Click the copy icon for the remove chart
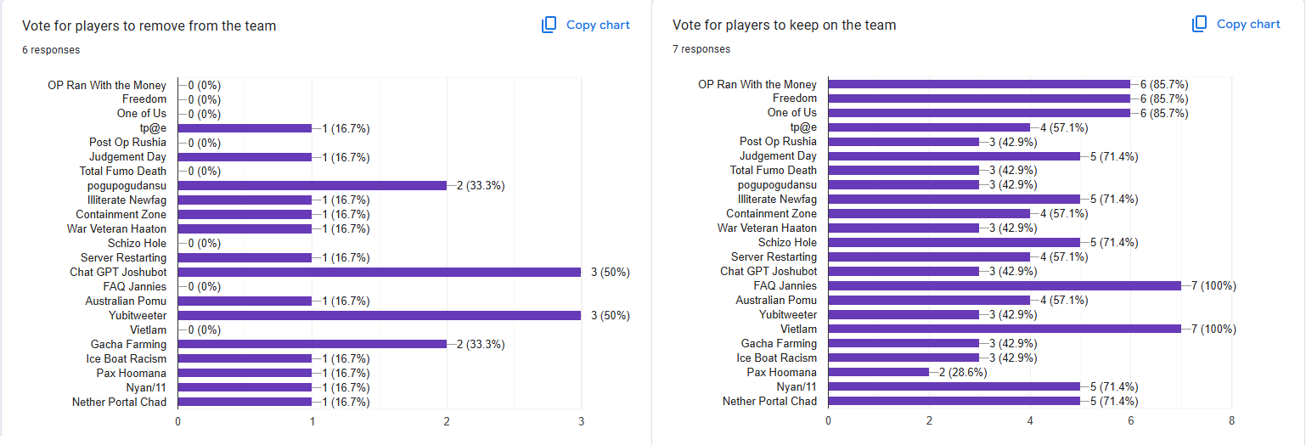The width and height of the screenshot is (1306, 445). point(549,25)
